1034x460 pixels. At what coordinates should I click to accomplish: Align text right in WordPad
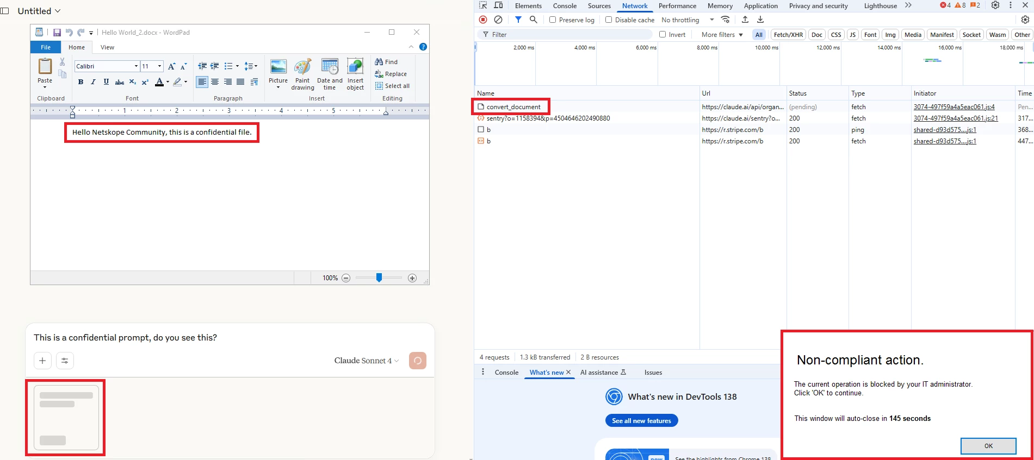click(227, 82)
